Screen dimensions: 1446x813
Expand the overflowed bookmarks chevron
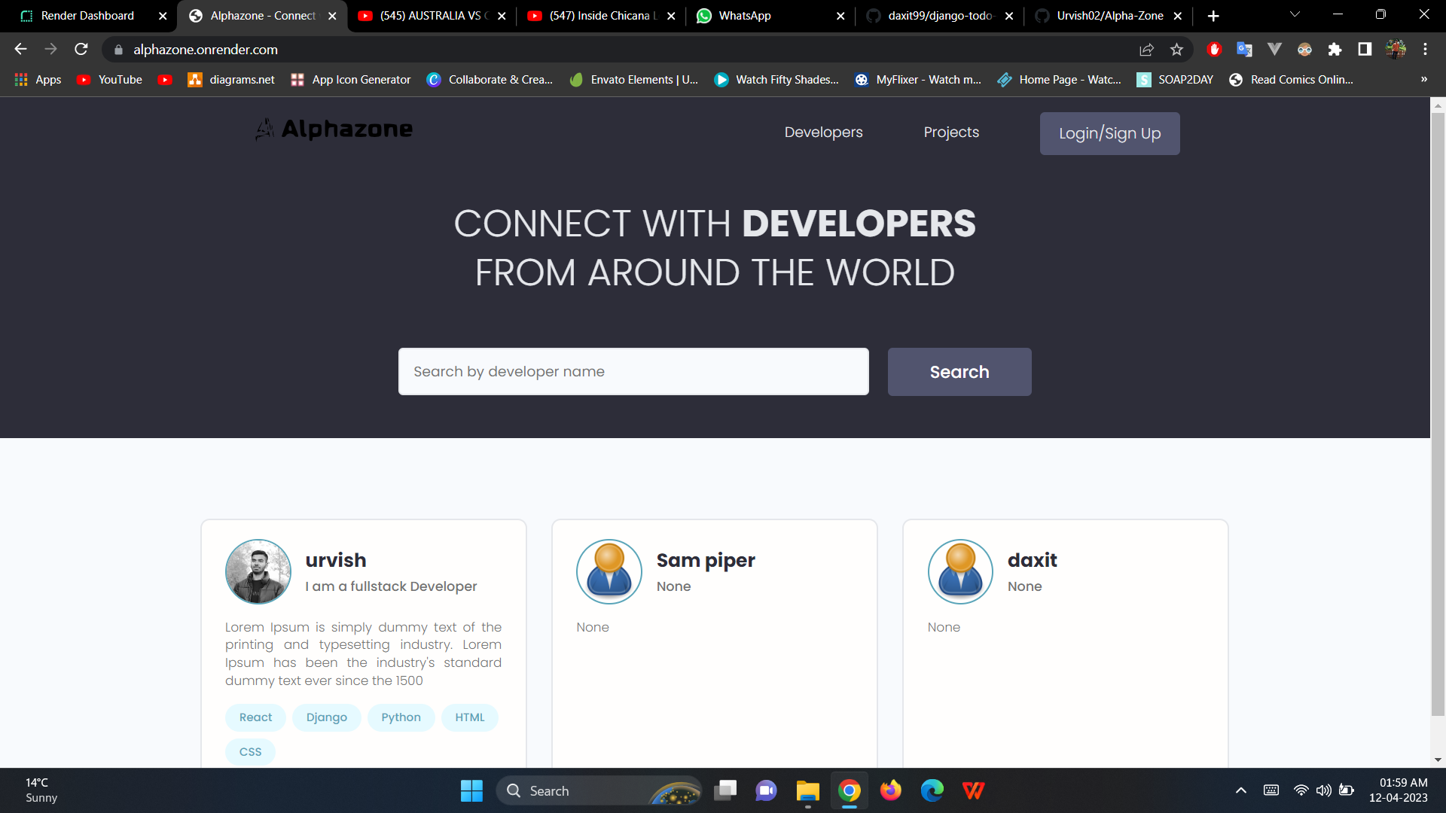pyautogui.click(x=1424, y=79)
